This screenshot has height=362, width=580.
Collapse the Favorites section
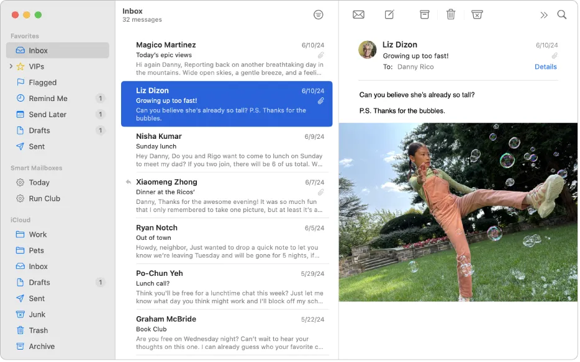pos(24,36)
